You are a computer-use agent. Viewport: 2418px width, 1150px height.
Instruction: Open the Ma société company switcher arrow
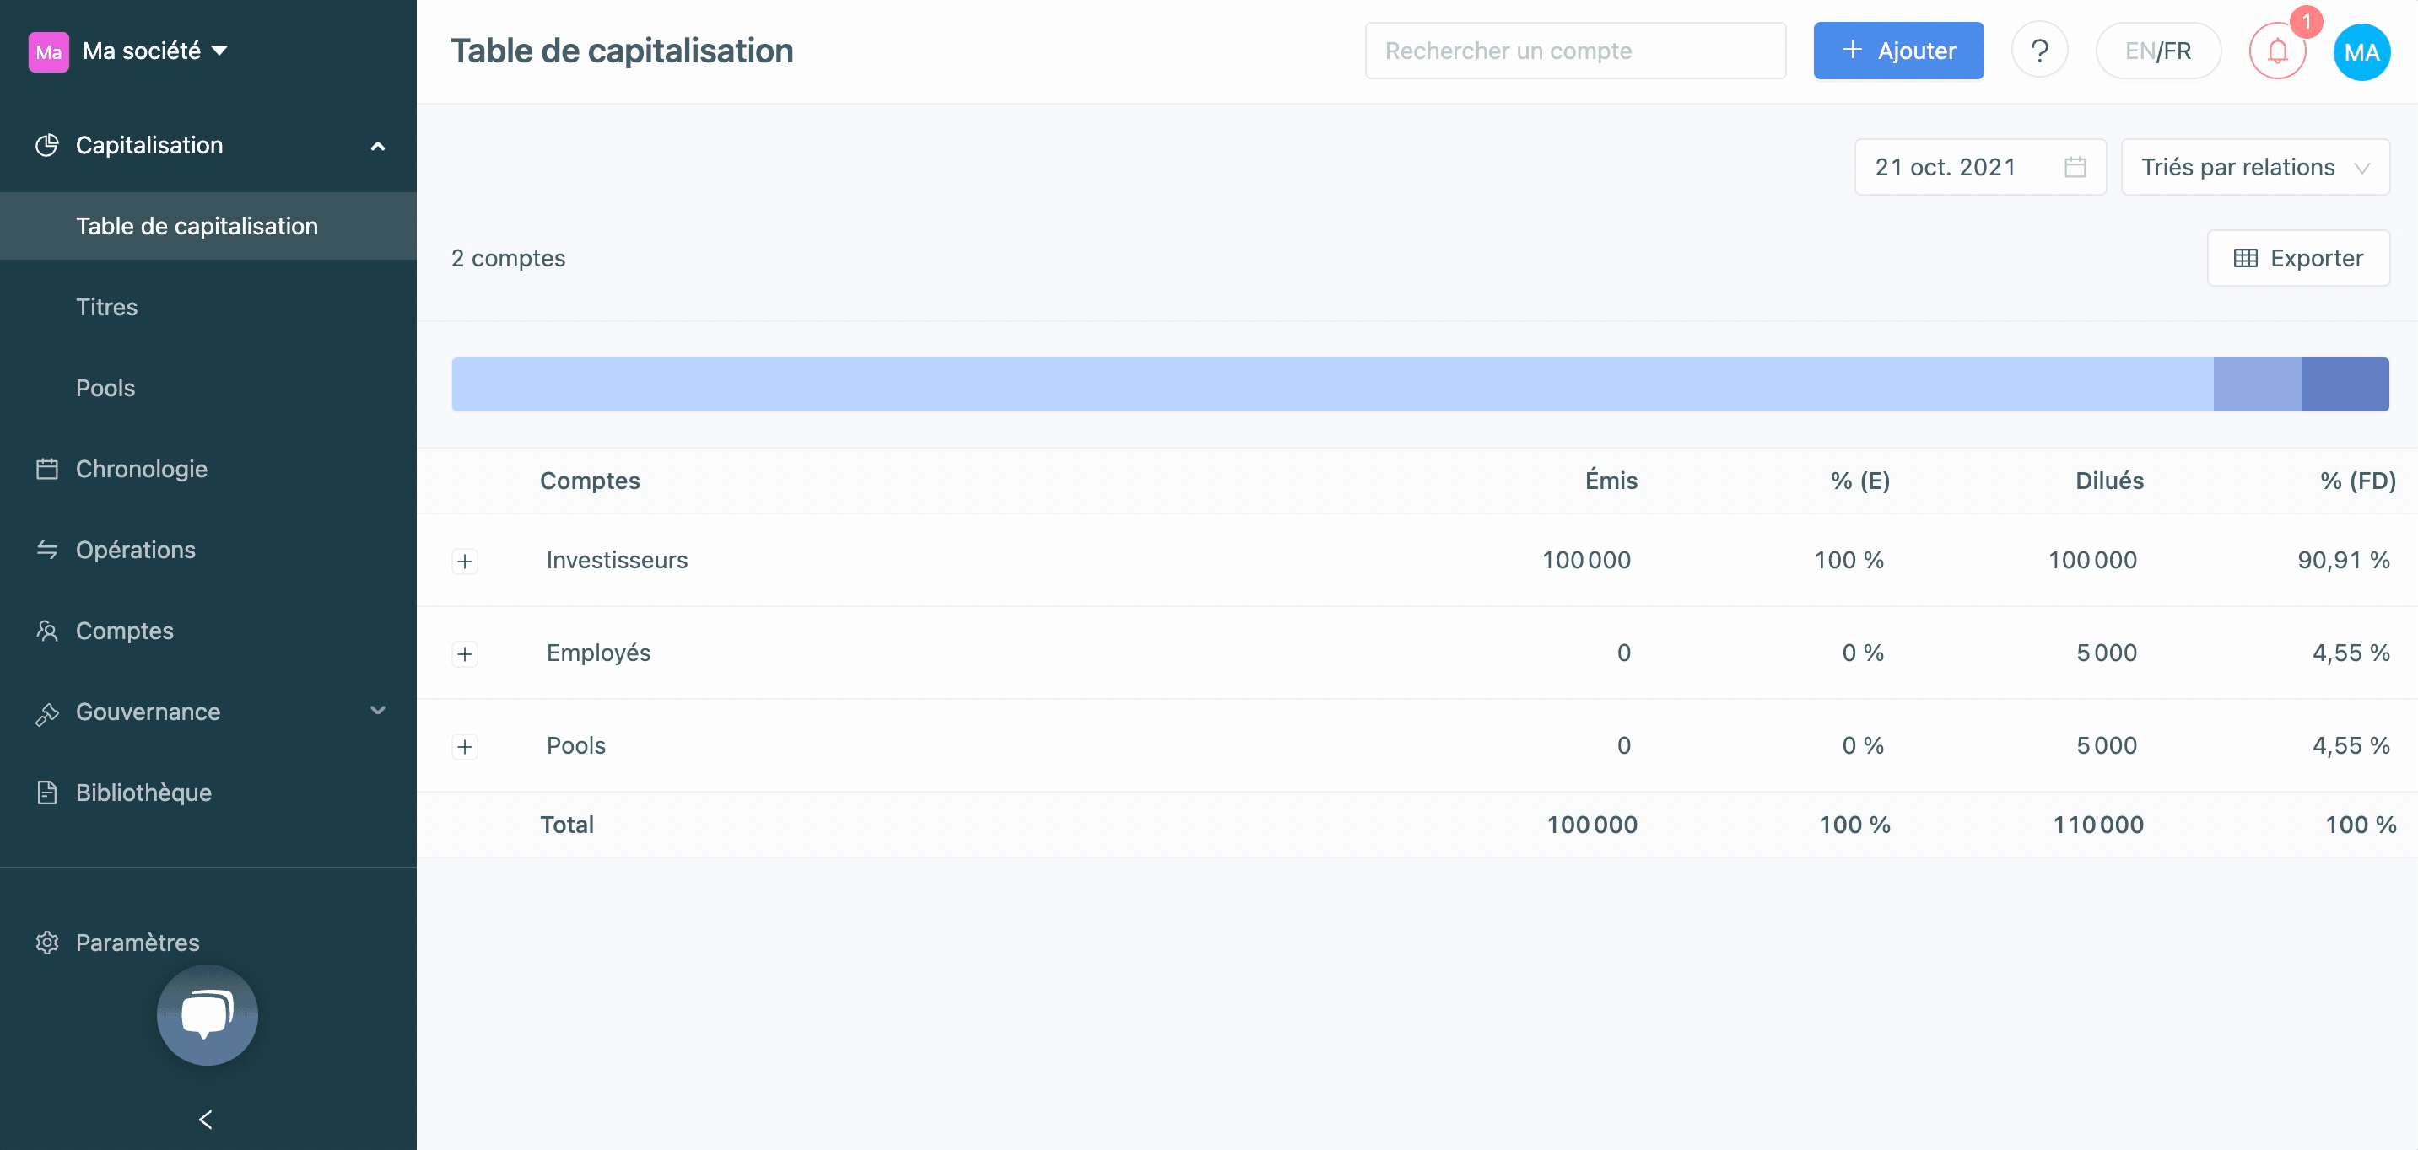click(219, 51)
